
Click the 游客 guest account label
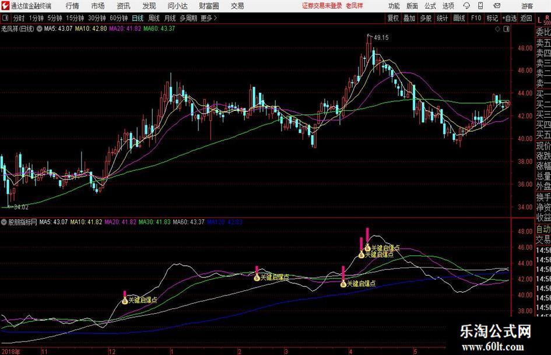[527, 6]
